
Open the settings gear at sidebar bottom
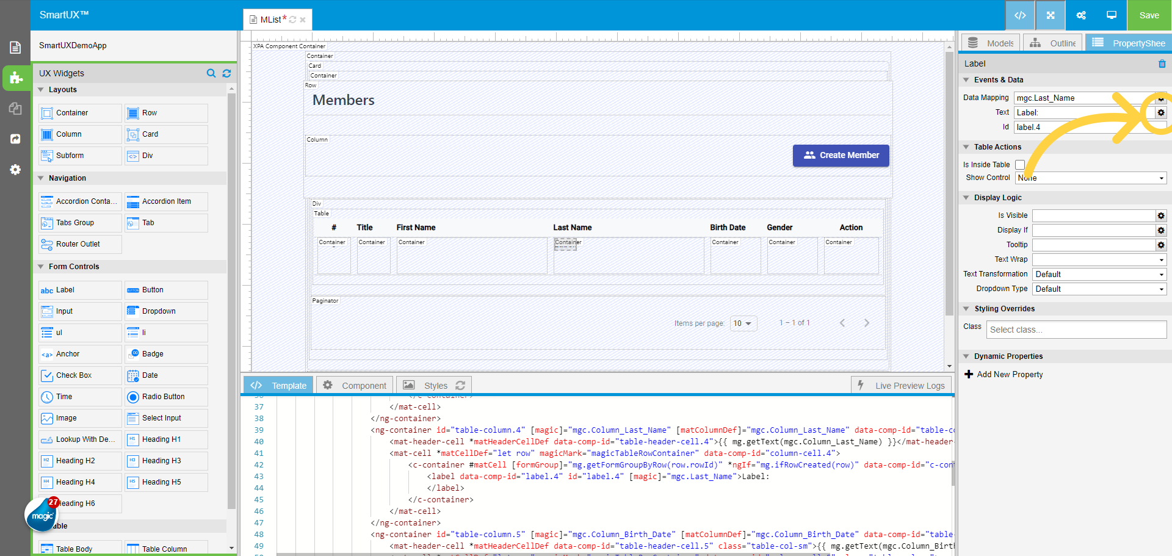pos(15,170)
